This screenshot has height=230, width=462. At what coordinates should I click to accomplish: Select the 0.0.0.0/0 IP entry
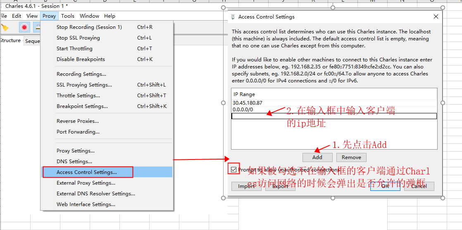point(334,110)
